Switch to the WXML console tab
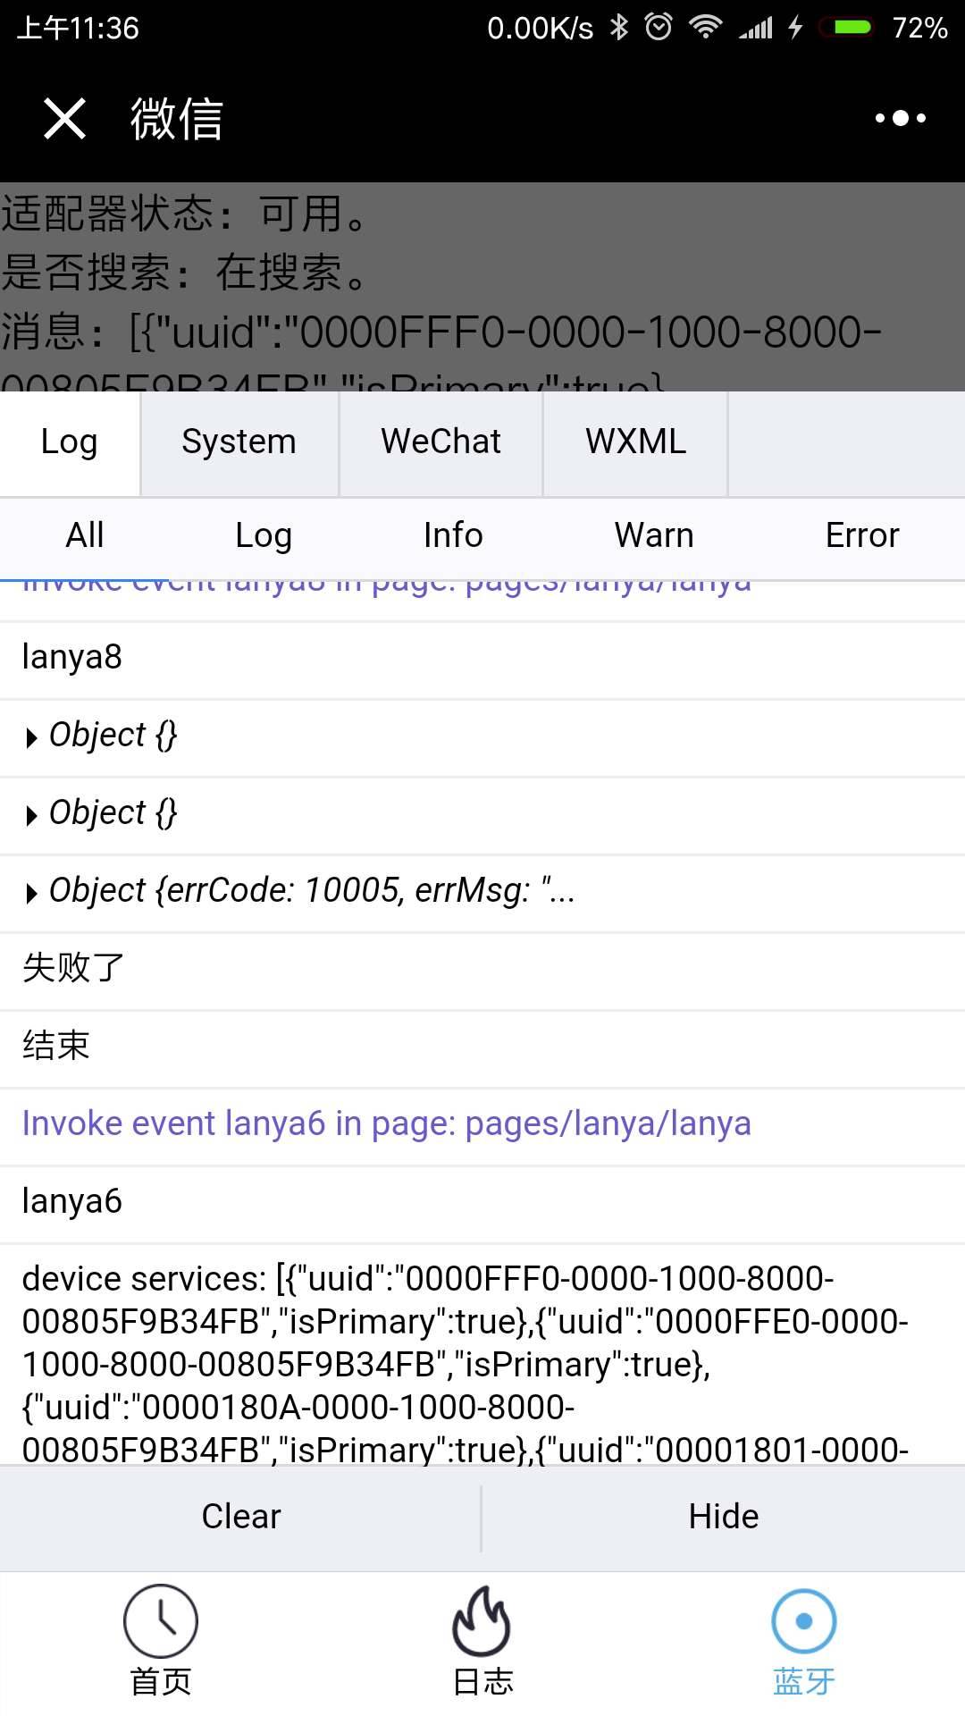Image resolution: width=965 pixels, height=1716 pixels. [635, 443]
